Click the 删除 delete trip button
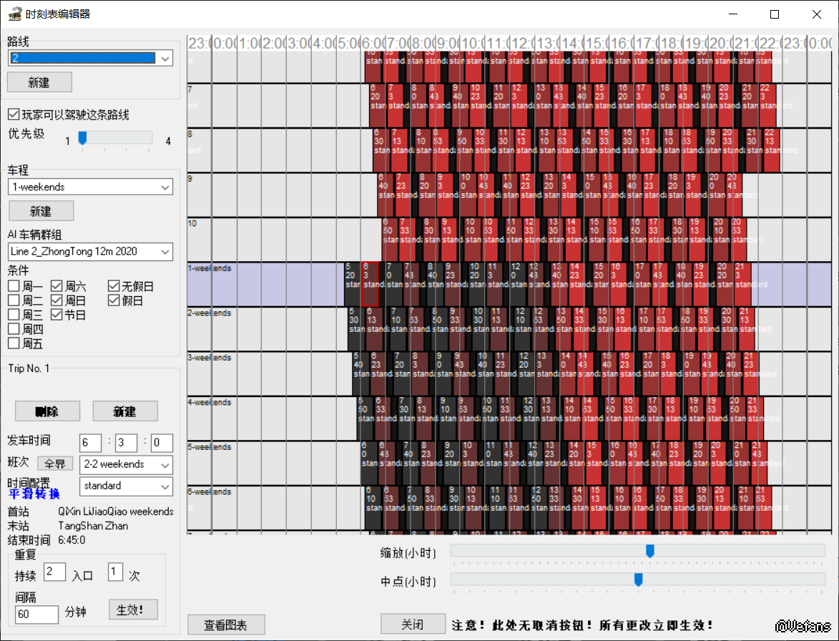 47,411
